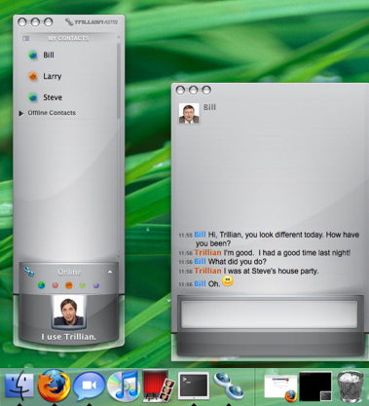The image size is (369, 406).
Task: Expand the status panel using the up arrow
Action: click(x=110, y=272)
